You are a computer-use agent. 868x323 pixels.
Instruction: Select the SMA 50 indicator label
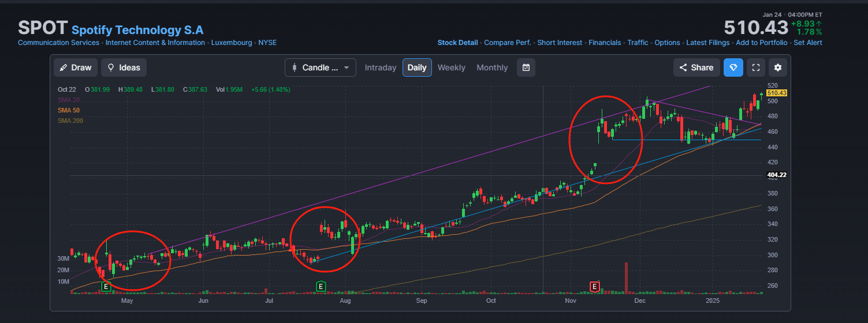[69, 110]
